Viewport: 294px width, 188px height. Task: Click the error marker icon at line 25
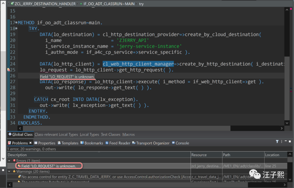coord(8,70)
